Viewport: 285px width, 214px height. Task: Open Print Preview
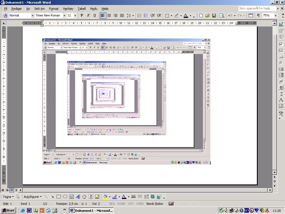(x=222, y=16)
